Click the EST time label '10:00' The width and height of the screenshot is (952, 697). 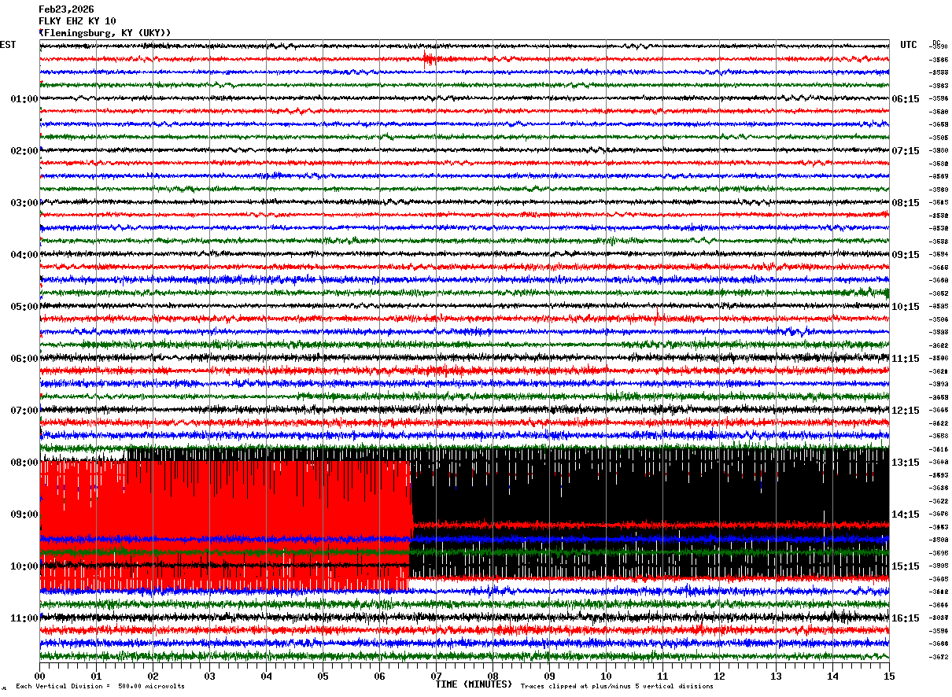click(x=24, y=566)
